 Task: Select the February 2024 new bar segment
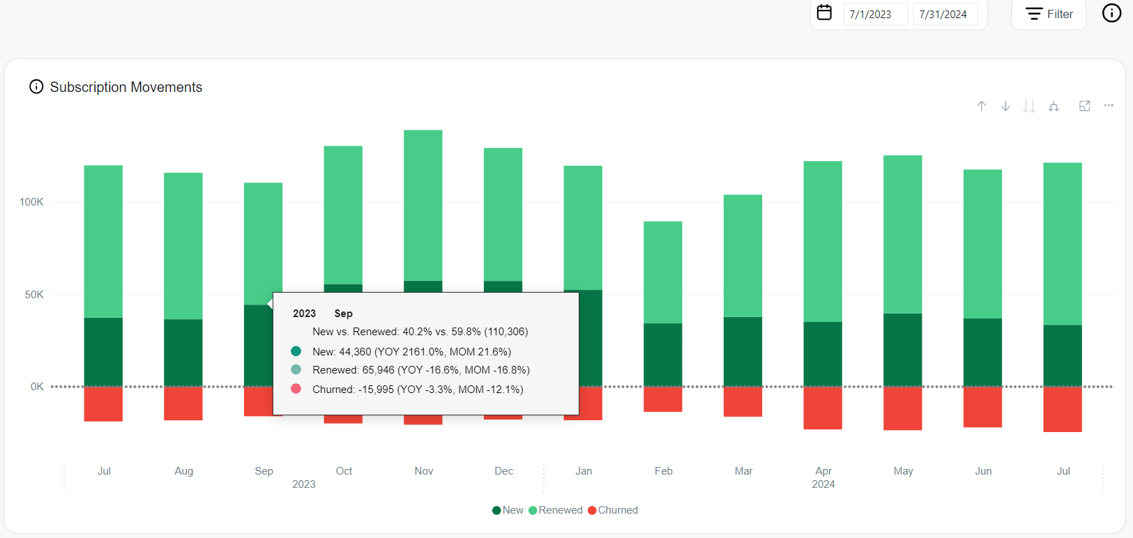click(663, 355)
